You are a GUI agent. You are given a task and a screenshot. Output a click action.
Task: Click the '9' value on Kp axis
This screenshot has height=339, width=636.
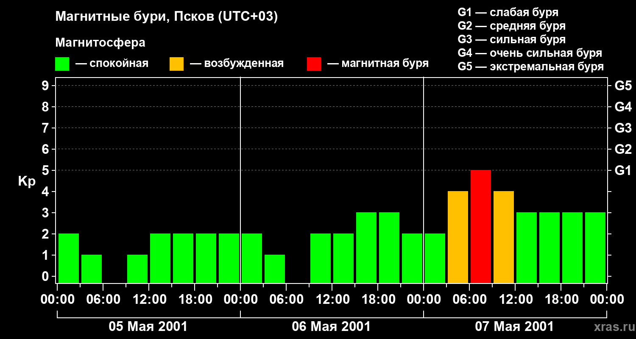(x=46, y=86)
